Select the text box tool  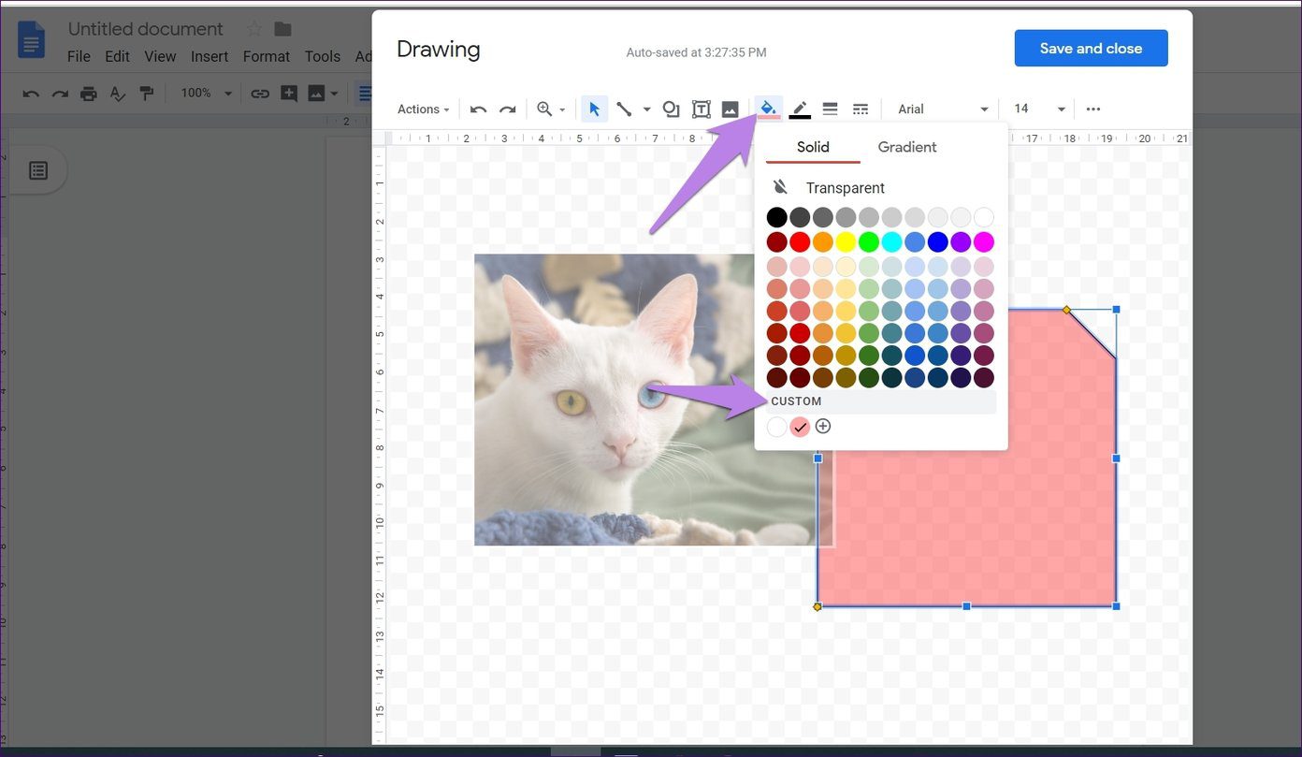click(701, 109)
